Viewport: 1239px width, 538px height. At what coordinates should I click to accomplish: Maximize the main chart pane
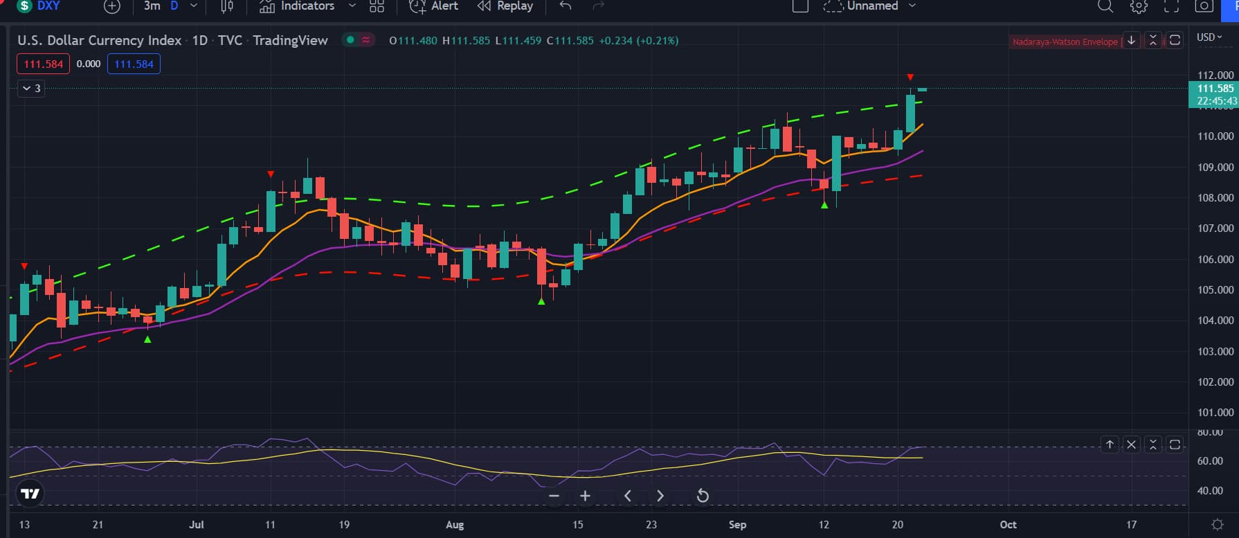point(1175,40)
